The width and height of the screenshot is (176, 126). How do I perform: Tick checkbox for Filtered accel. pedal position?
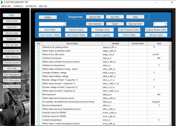click(x=38, y=47)
